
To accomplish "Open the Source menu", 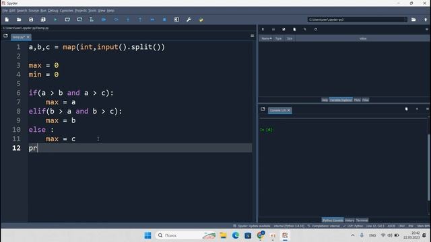I will coord(34,11).
